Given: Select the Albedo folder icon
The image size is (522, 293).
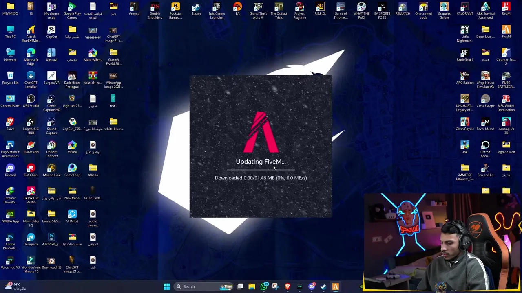Looking at the screenshot, I should point(93,171).
